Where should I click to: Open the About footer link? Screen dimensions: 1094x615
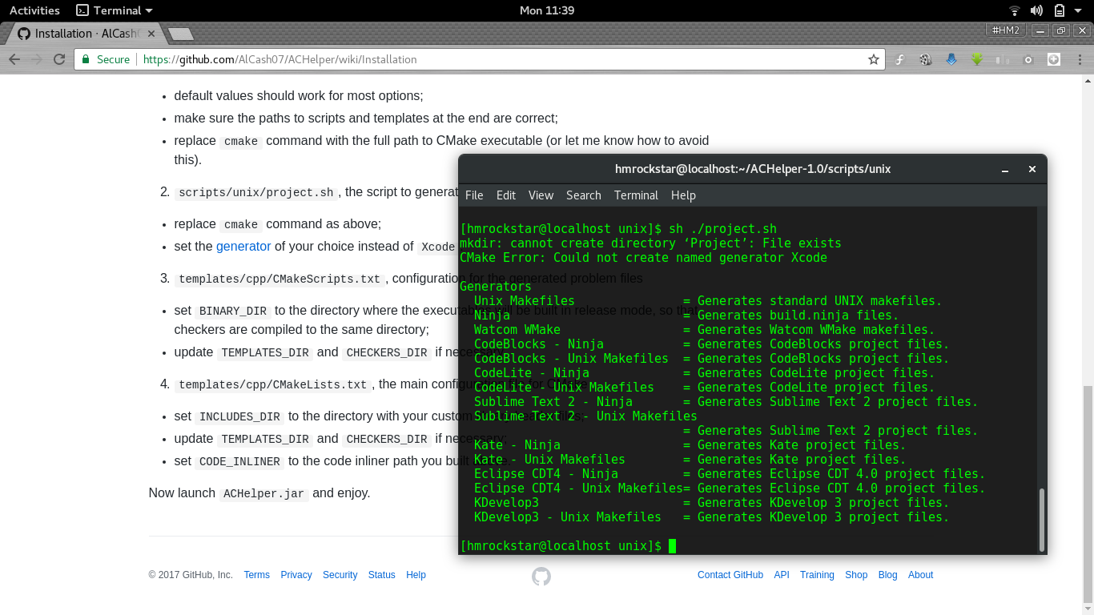pyautogui.click(x=920, y=575)
